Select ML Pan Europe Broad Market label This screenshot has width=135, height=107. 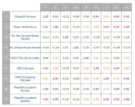click(25, 37)
